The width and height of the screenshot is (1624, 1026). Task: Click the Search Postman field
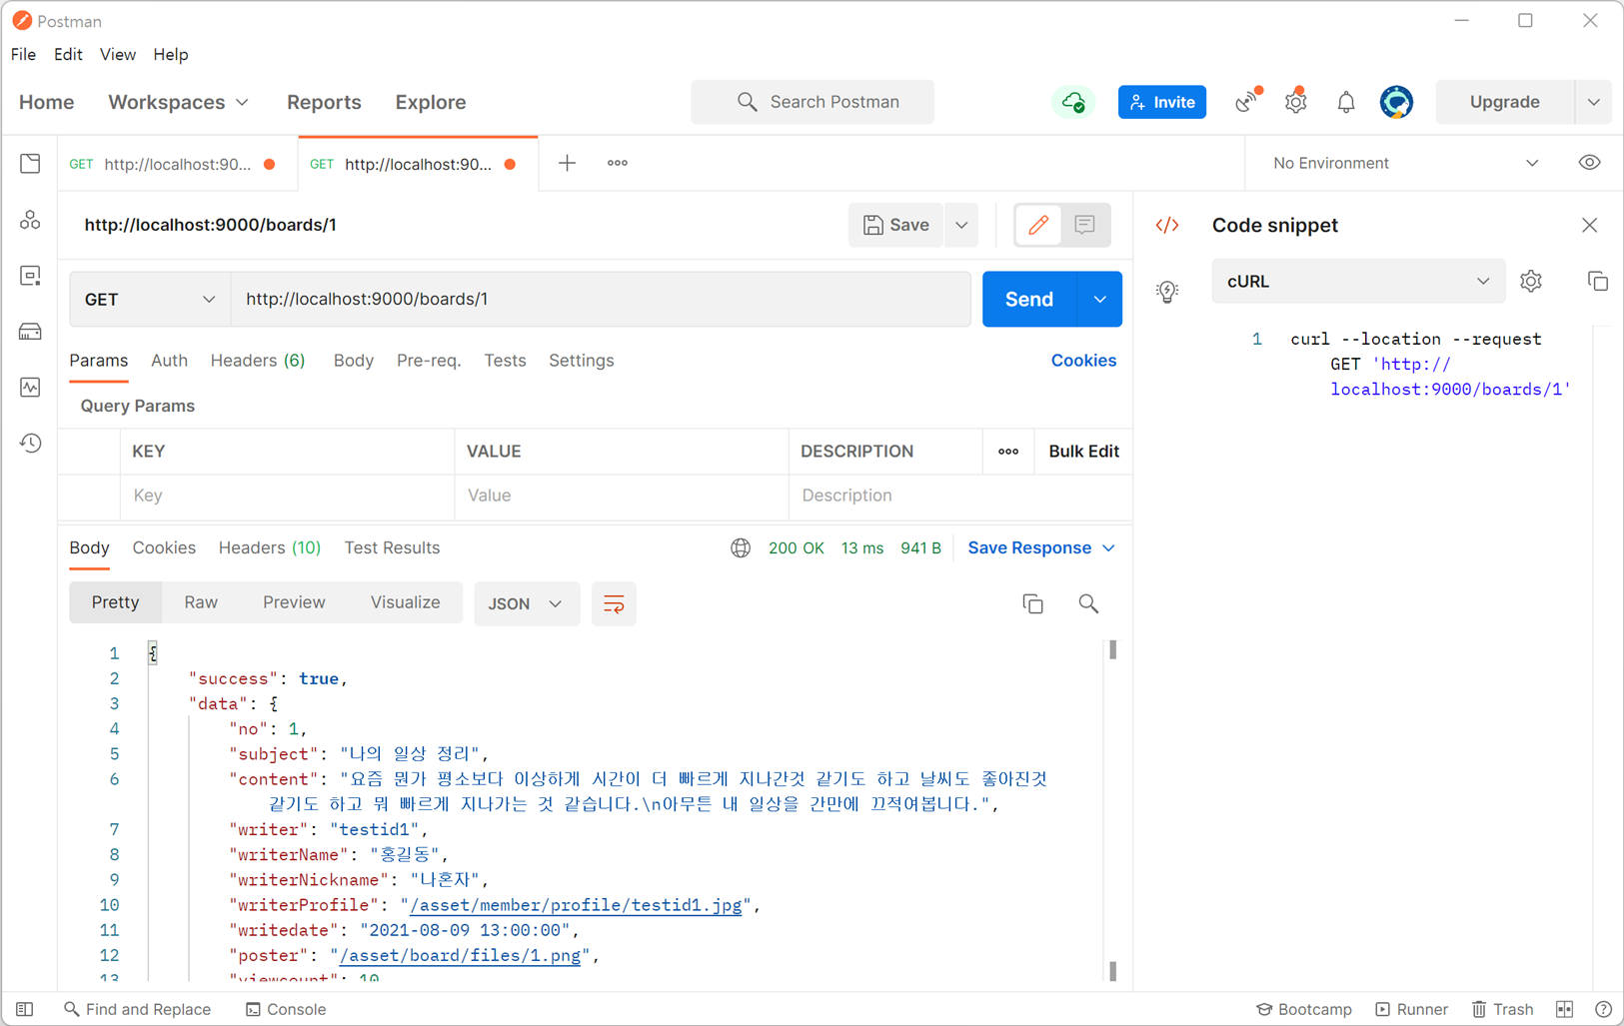point(812,102)
